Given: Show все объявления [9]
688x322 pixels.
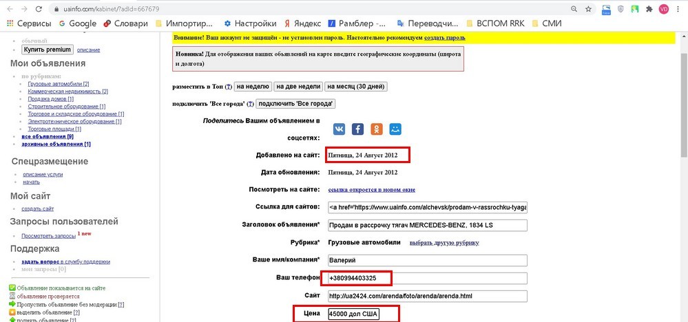Looking at the screenshot, I should tap(48, 136).
